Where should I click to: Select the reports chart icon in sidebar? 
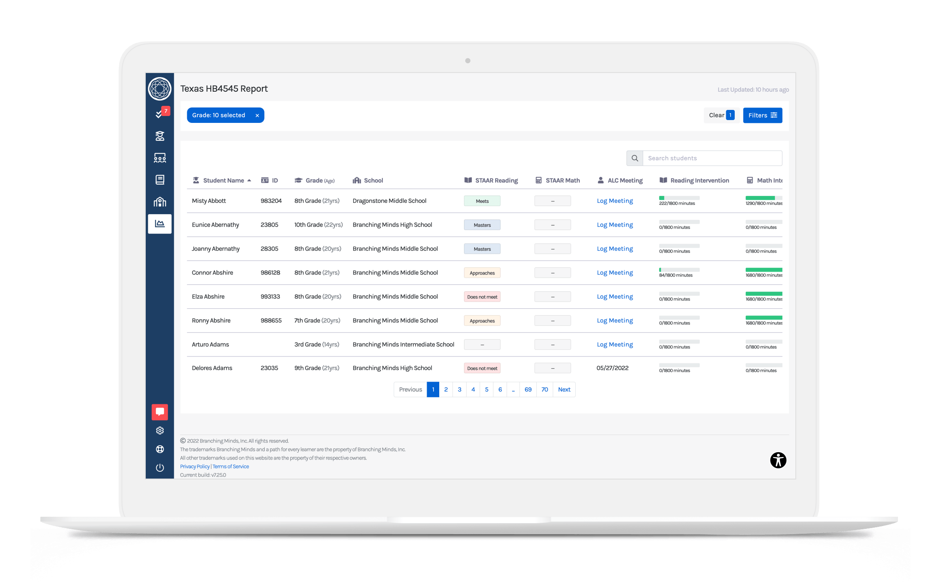click(160, 223)
